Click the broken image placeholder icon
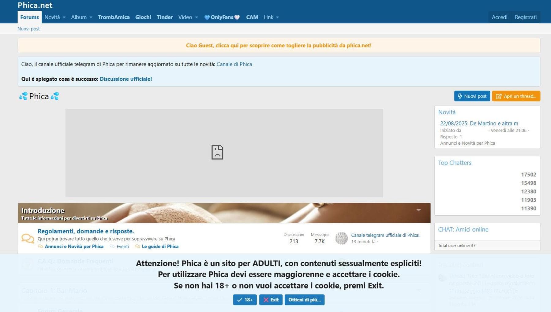The image size is (551, 312). coord(217,152)
